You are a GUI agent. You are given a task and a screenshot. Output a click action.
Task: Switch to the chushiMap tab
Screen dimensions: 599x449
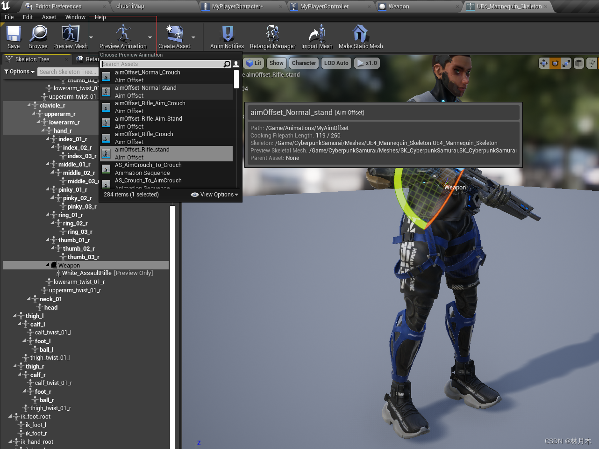[x=130, y=6]
